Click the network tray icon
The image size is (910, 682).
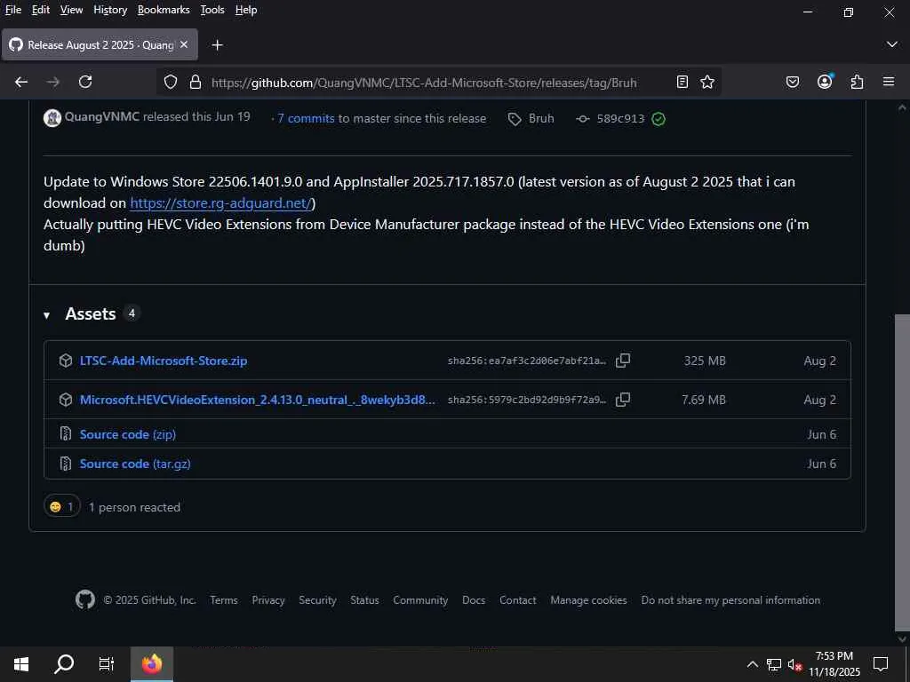774,664
